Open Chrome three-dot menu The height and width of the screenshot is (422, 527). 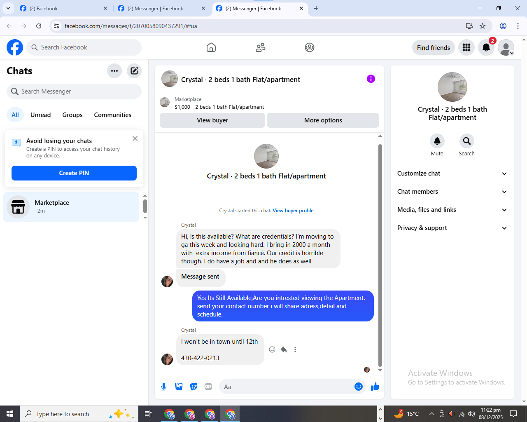518,26
